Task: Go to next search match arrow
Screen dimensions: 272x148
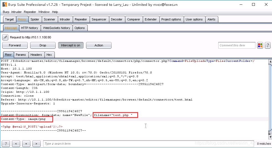Action: tap(37, 144)
